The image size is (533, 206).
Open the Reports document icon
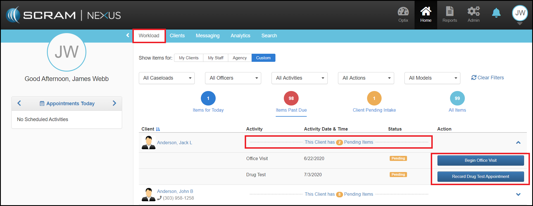tap(449, 12)
